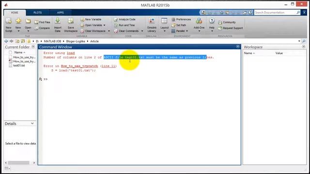Click the Clear Commands button

click(x=126, y=31)
